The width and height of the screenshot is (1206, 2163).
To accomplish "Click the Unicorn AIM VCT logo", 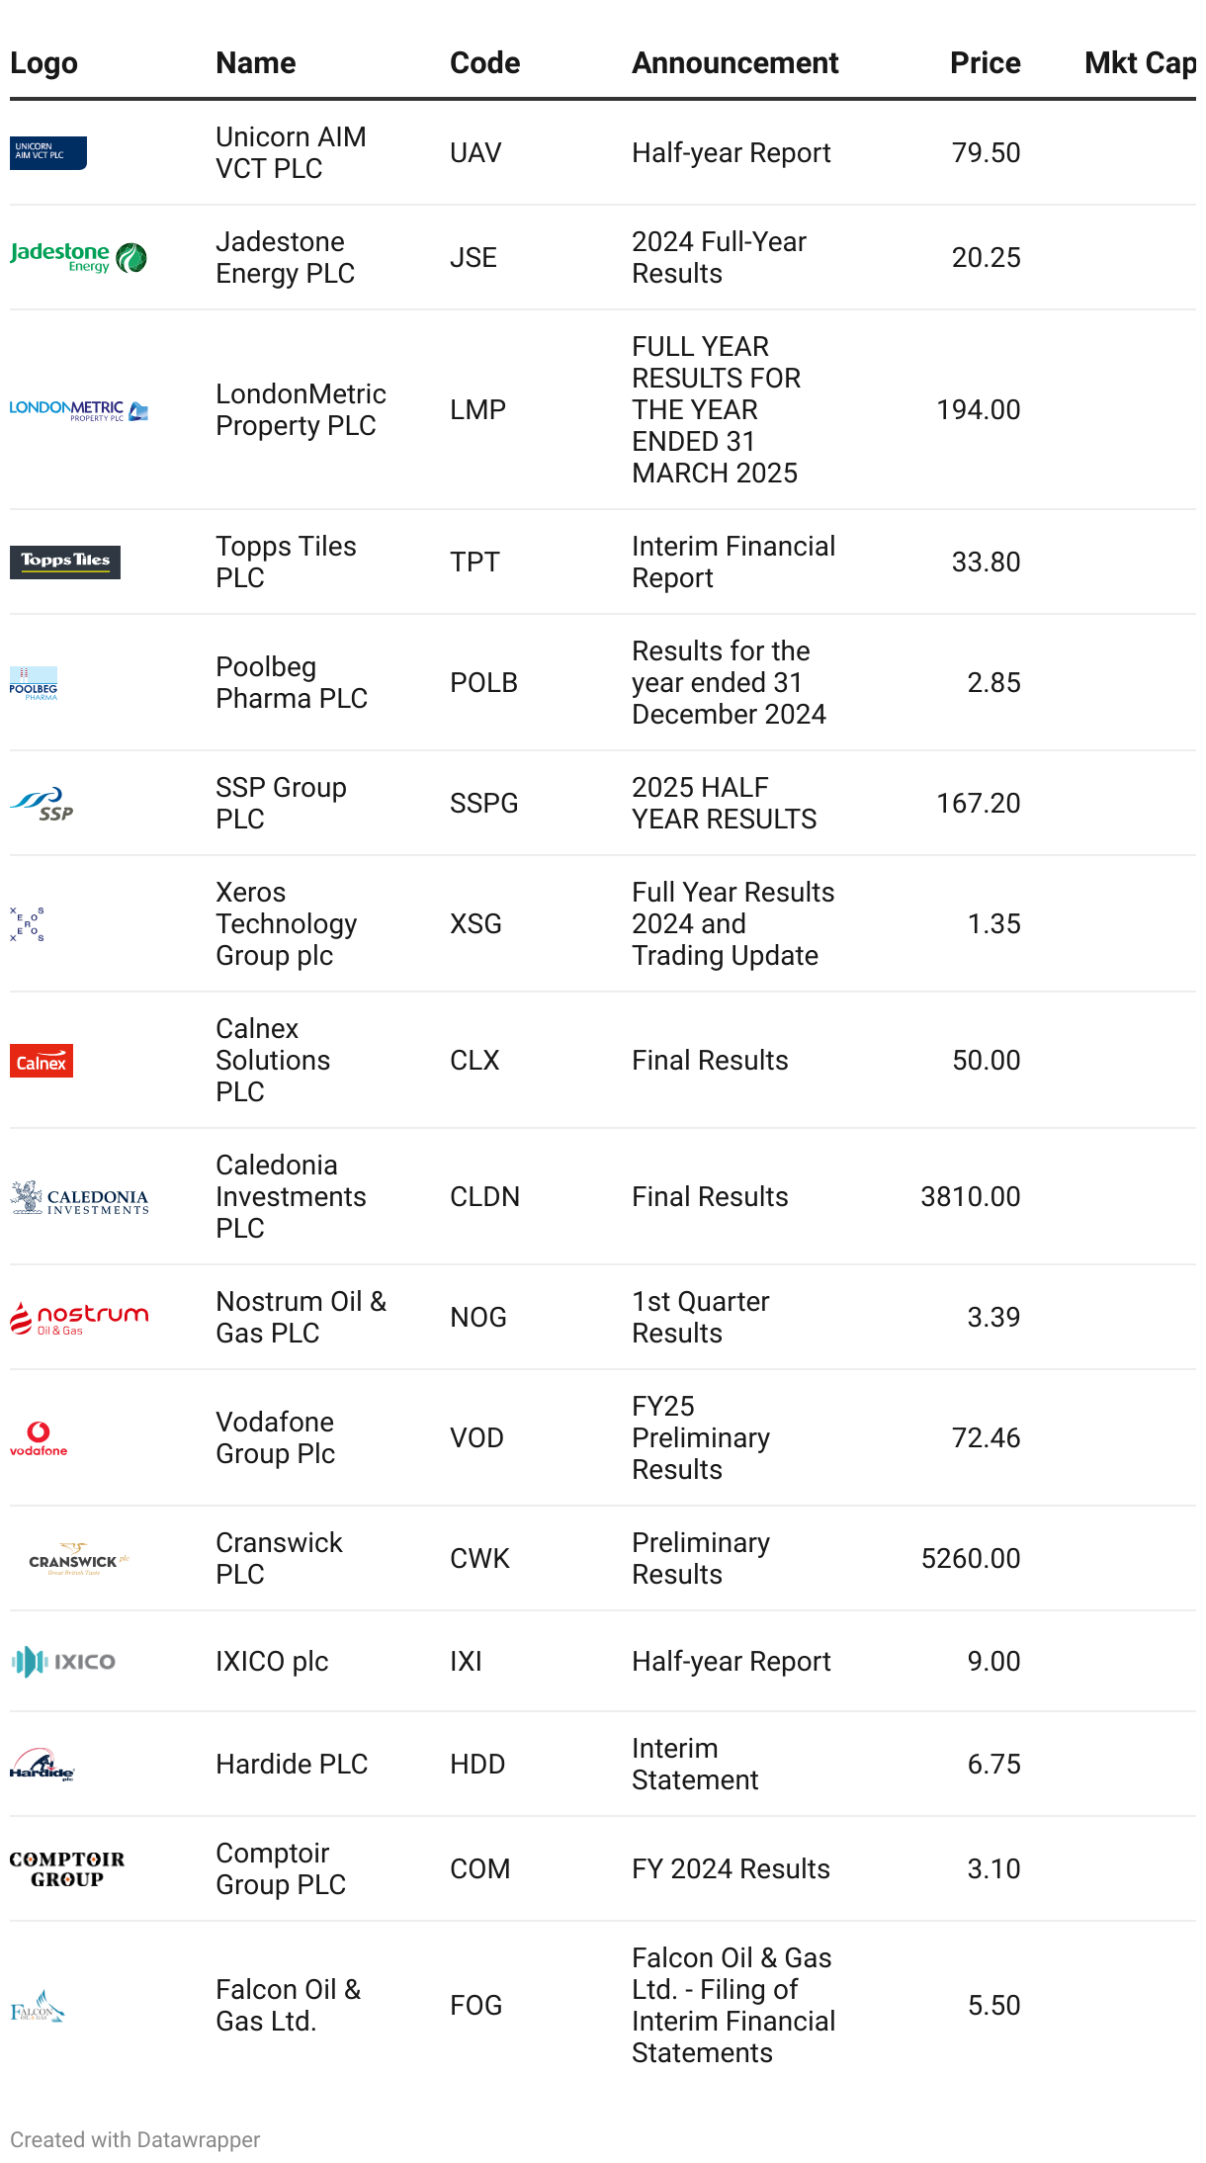I will [x=48, y=153].
